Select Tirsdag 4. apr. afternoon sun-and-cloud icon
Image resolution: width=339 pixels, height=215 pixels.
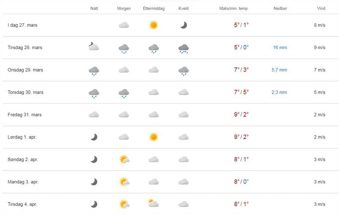pyautogui.click(x=153, y=203)
